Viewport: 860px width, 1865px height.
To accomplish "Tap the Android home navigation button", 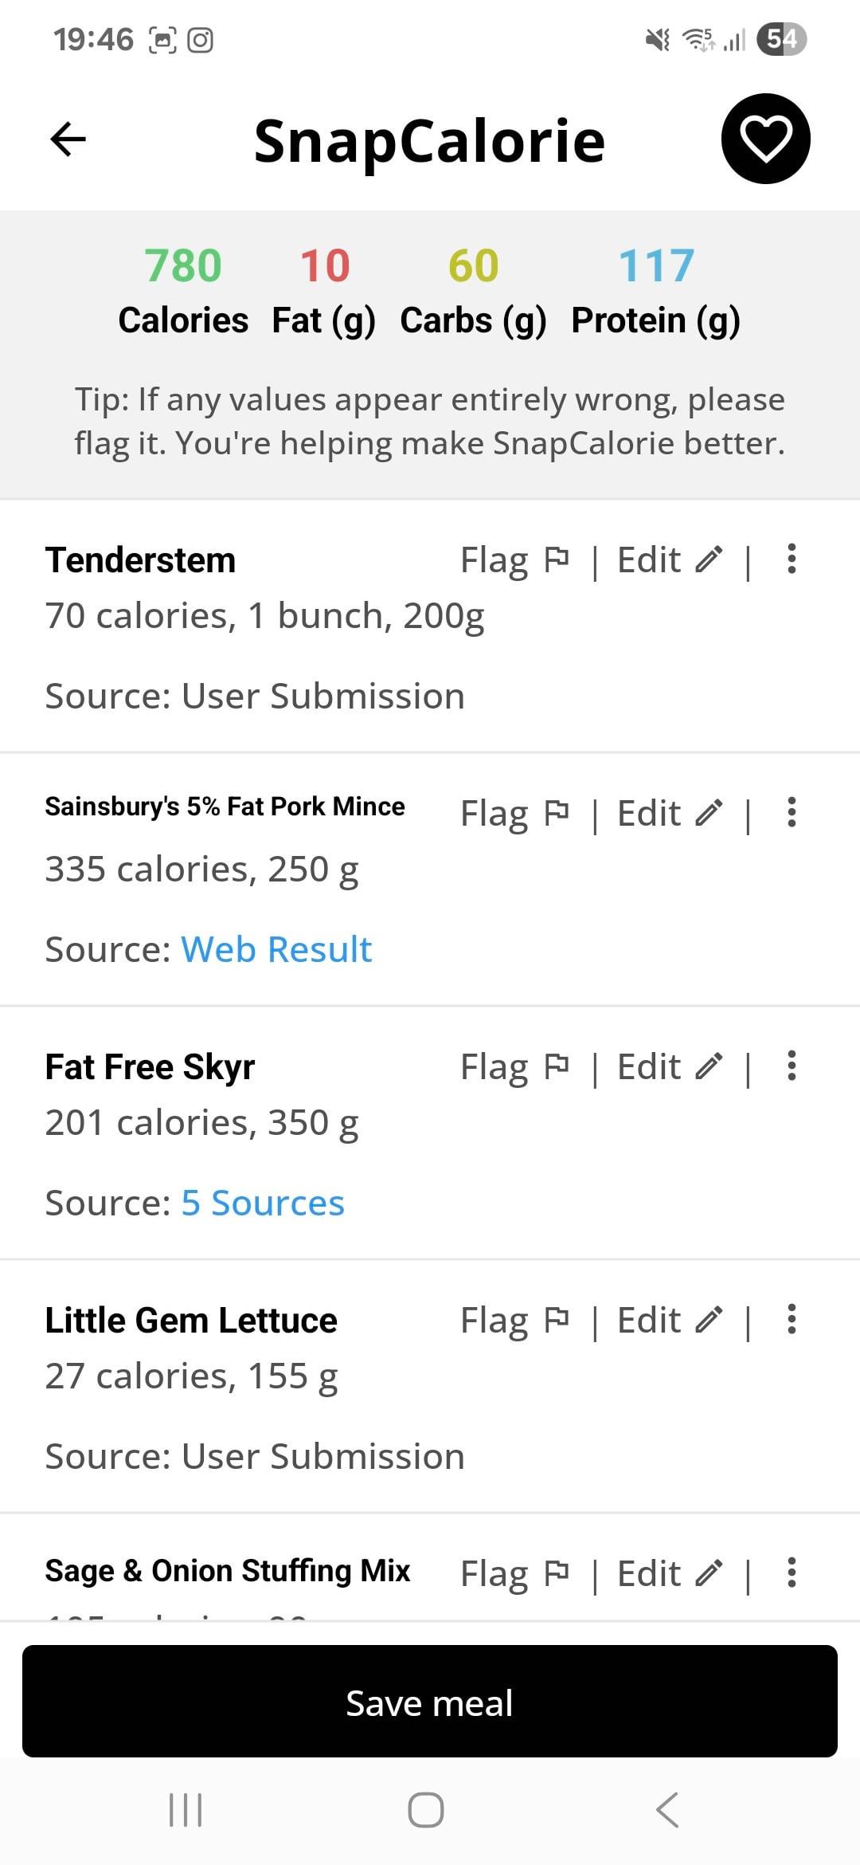I will point(426,1809).
